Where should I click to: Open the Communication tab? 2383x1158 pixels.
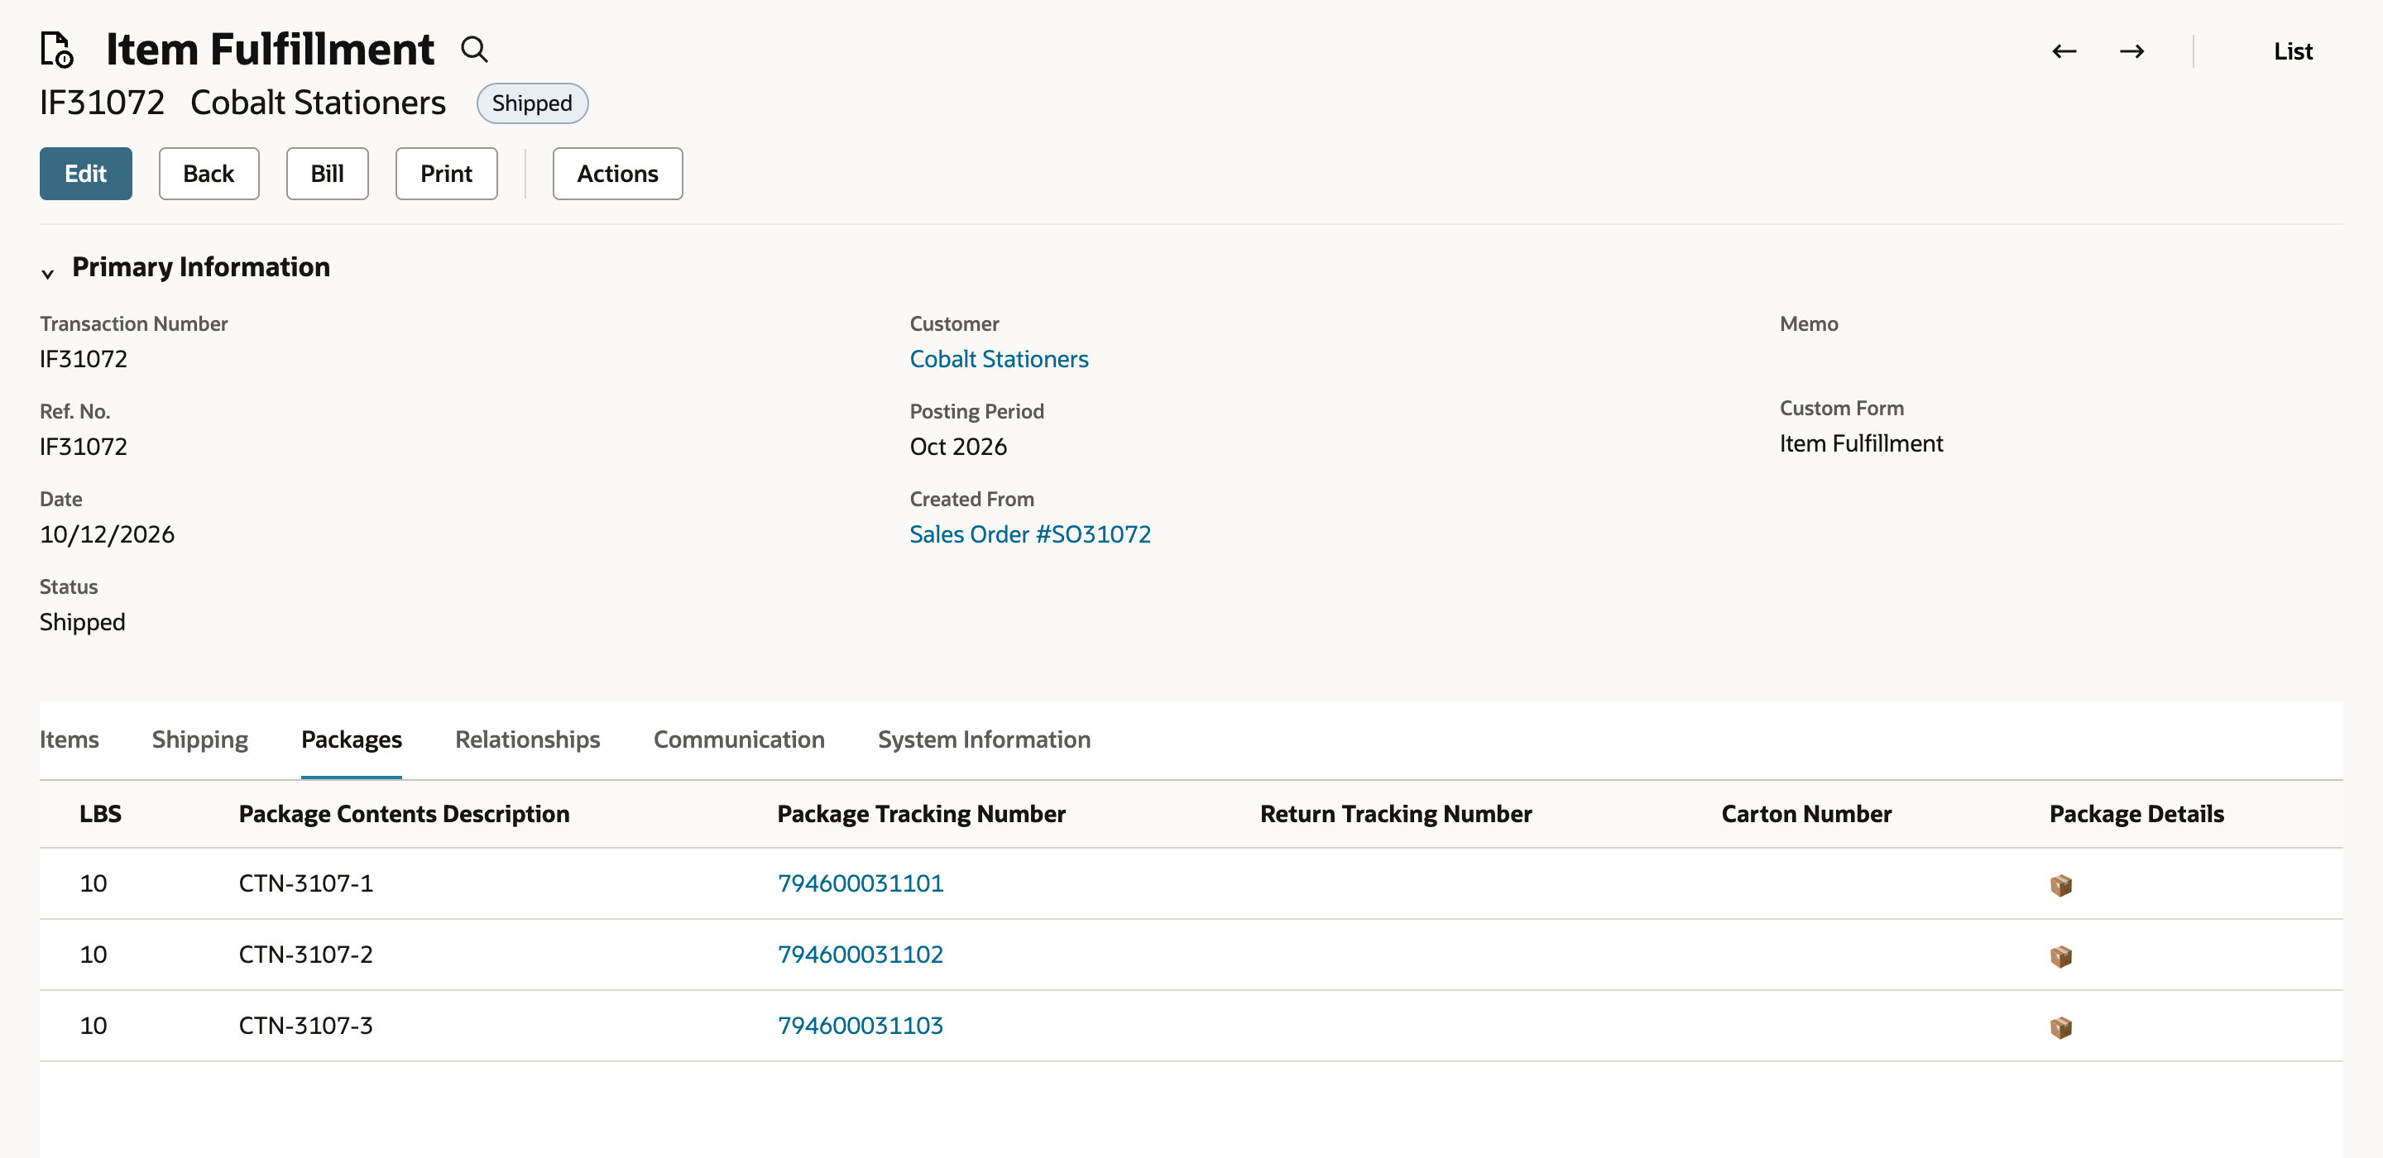click(738, 739)
